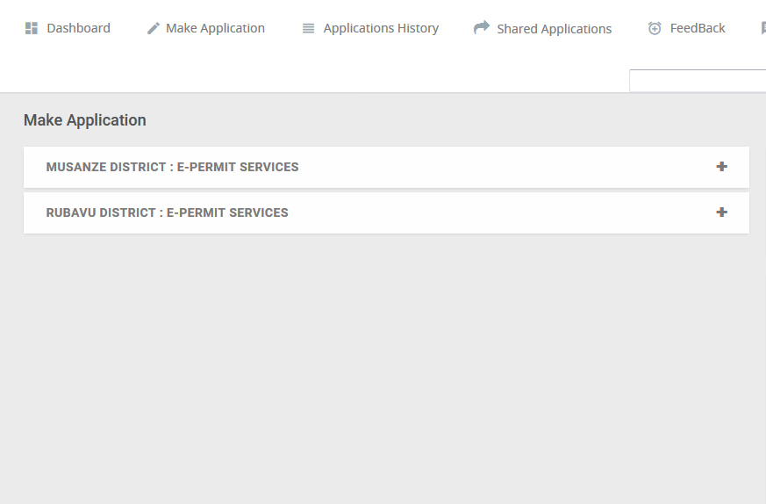The height and width of the screenshot is (504, 766).
Task: Expand Musanze District with its plus icon
Action: point(721,167)
